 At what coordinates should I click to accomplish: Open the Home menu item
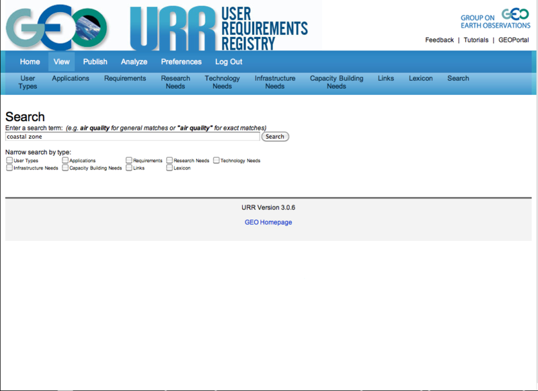click(x=30, y=62)
